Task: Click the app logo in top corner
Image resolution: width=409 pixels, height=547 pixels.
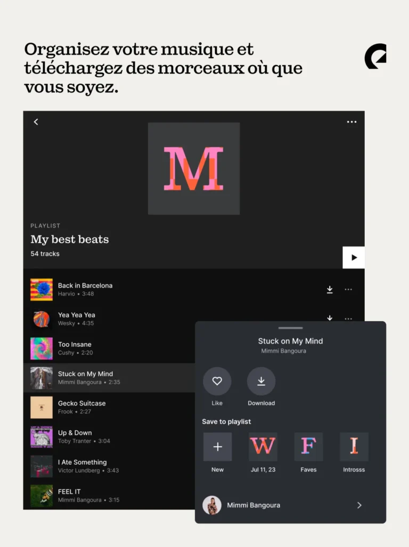Action: click(375, 56)
